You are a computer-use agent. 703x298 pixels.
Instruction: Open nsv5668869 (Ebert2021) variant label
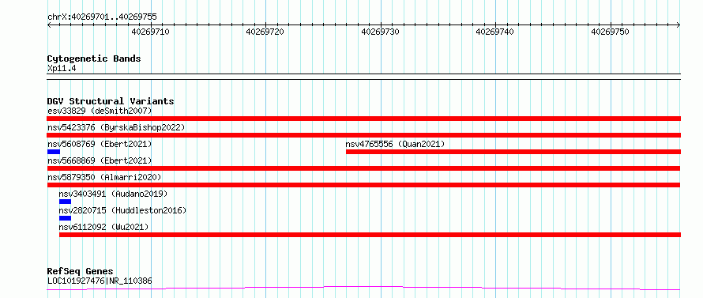pos(100,160)
